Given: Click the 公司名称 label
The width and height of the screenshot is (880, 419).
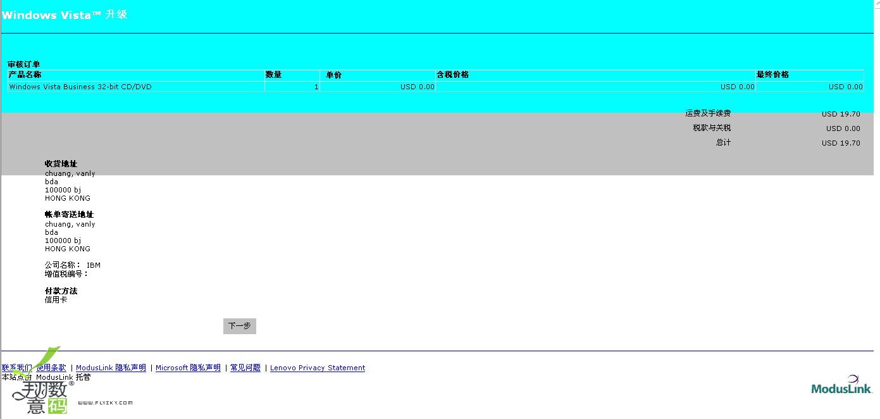Looking at the screenshot, I should click(x=63, y=265).
